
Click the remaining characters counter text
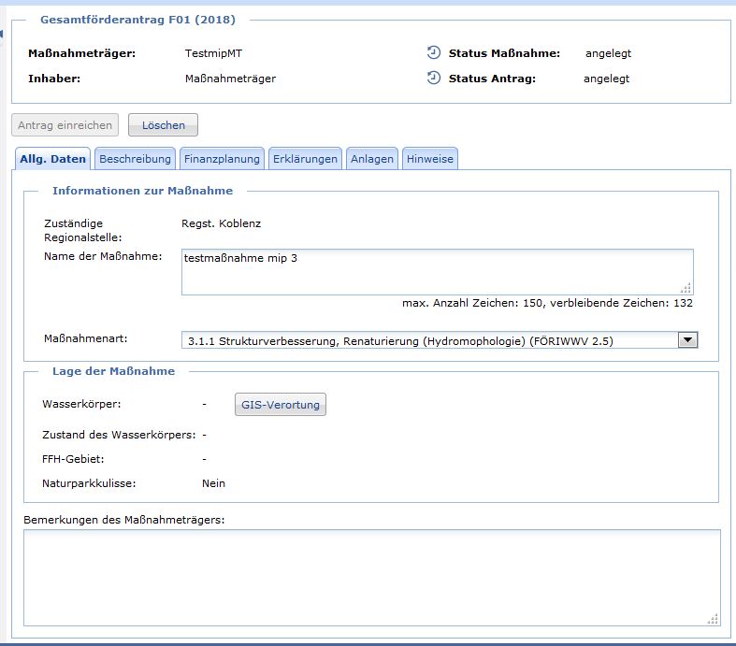click(x=547, y=303)
